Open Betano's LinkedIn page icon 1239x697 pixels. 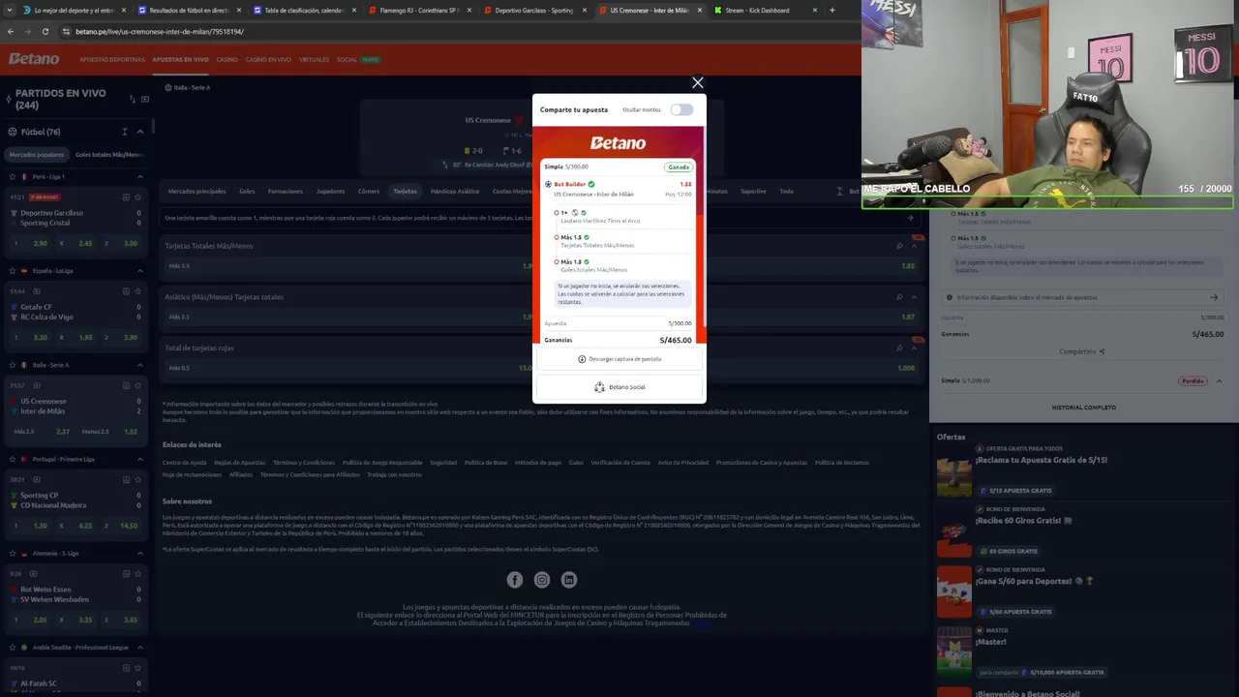point(569,580)
